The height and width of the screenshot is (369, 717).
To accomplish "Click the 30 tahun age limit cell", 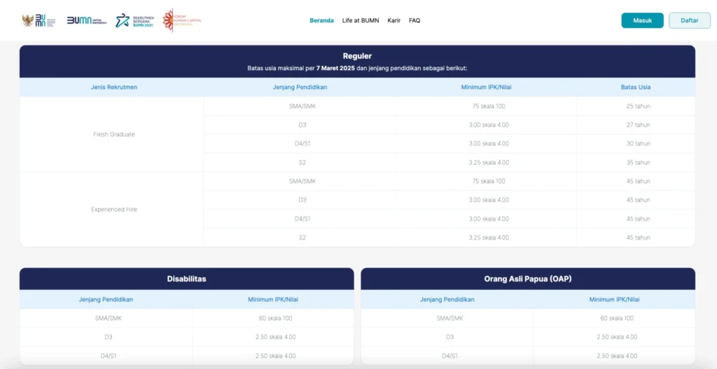I will pos(639,144).
